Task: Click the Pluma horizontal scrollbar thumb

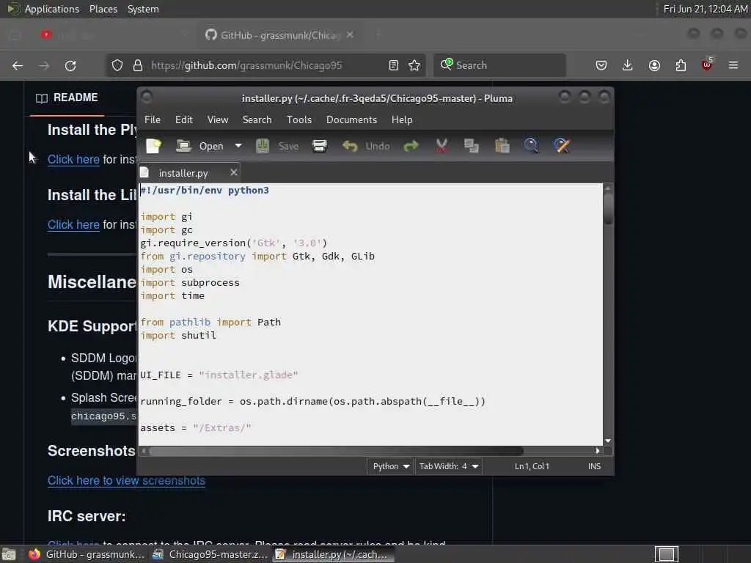Action: 336,451
